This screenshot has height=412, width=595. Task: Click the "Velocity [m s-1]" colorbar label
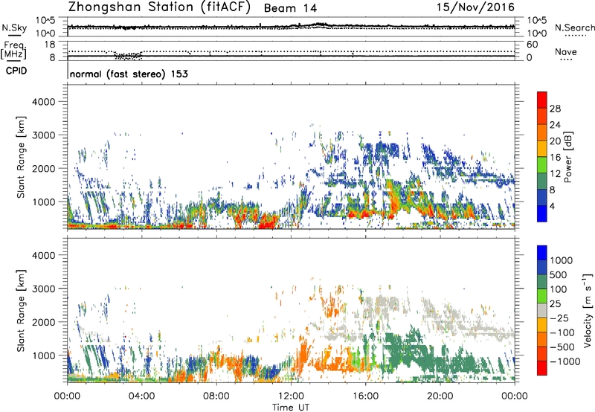click(x=588, y=310)
